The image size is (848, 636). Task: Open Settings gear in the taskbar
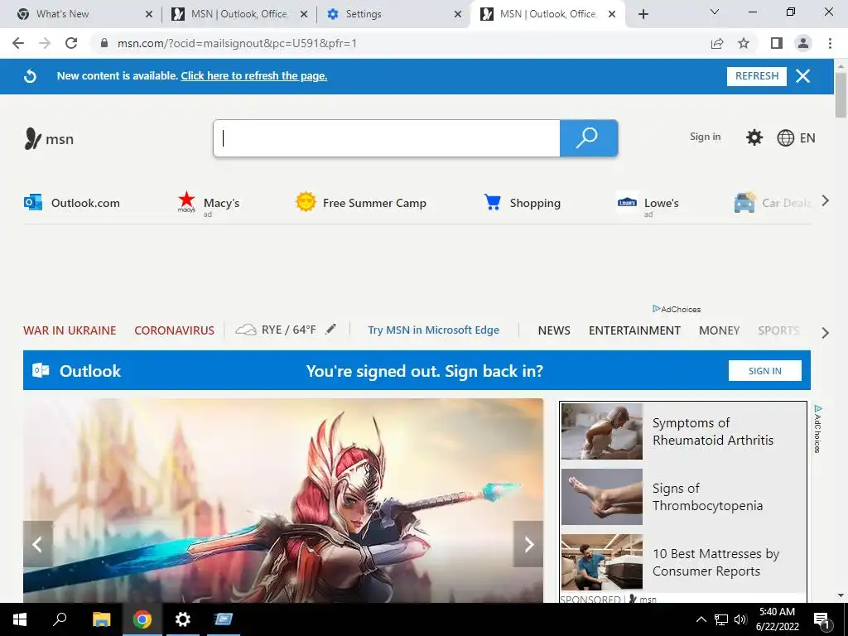183,619
